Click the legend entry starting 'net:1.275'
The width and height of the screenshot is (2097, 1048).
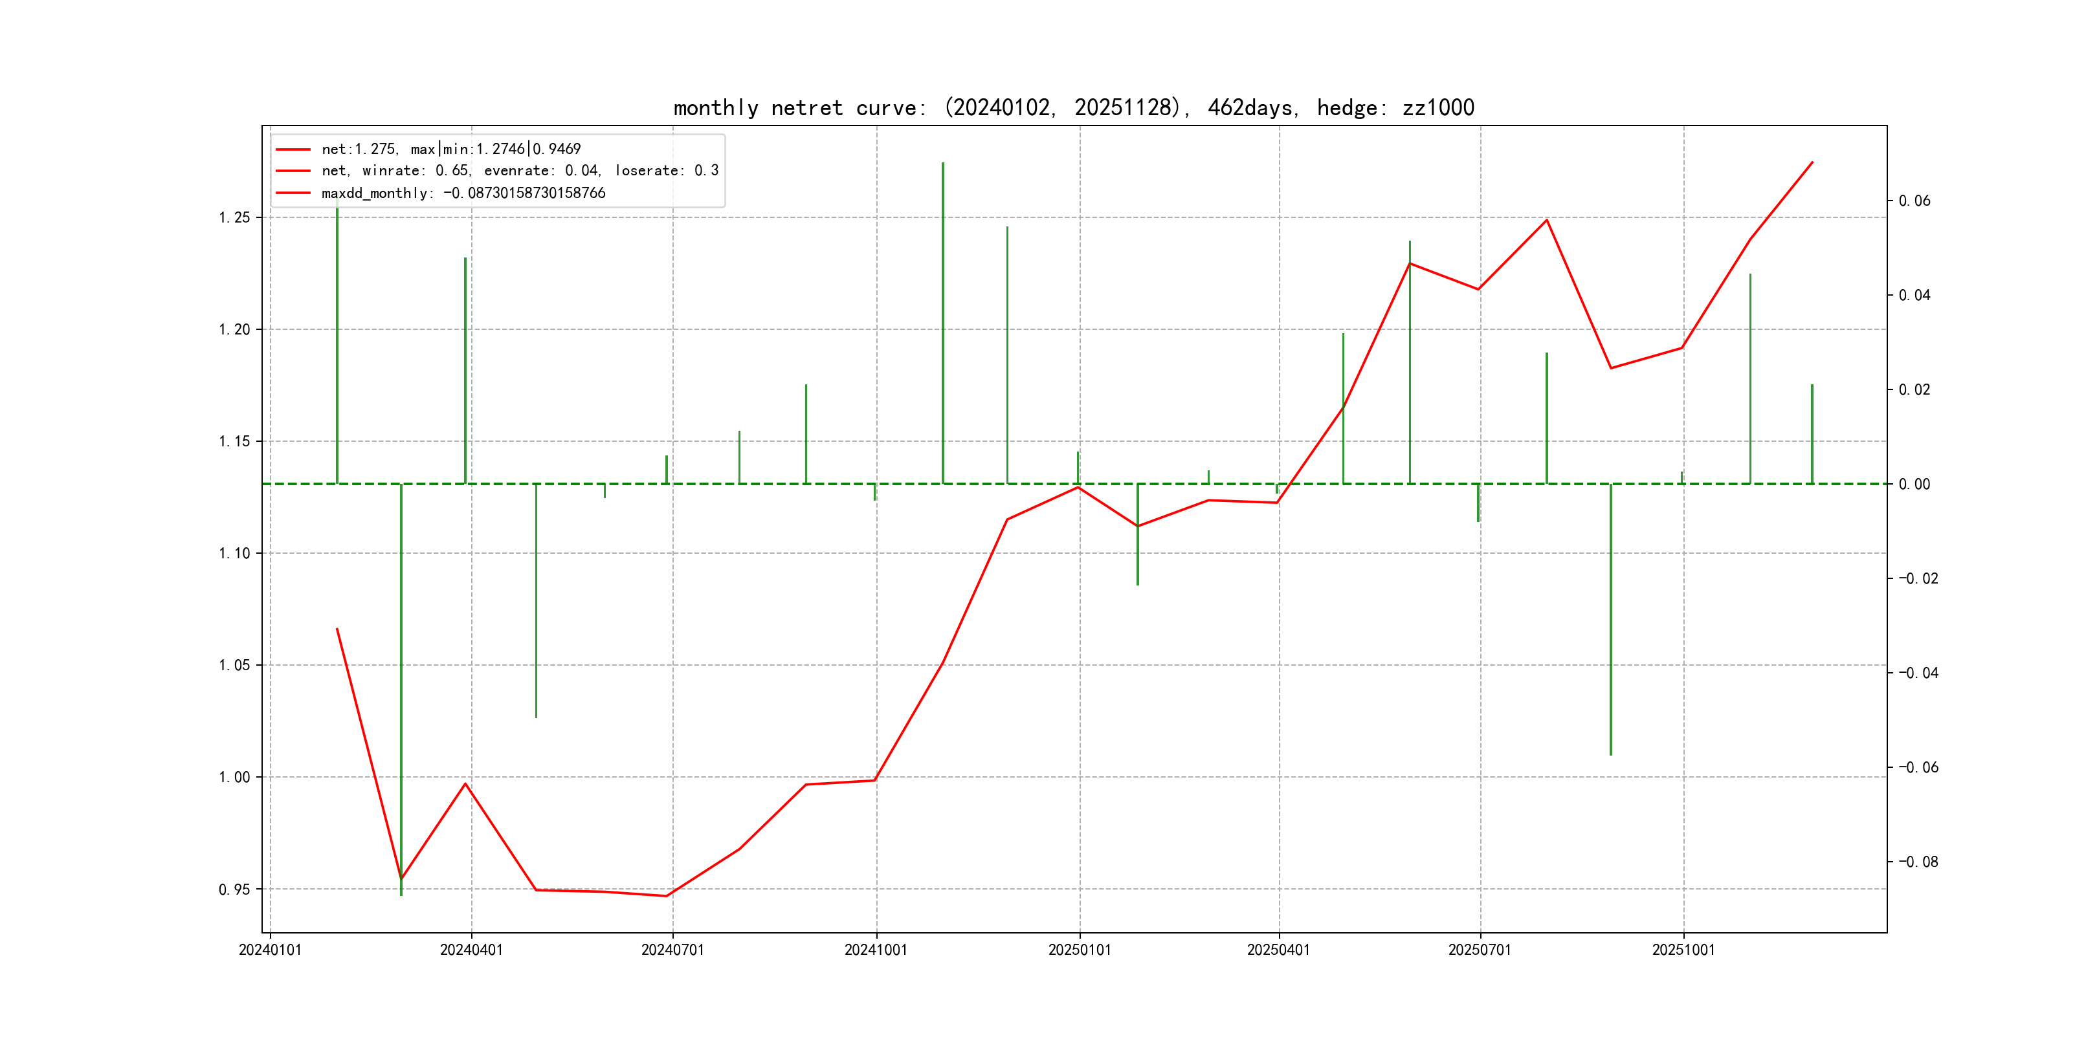click(x=451, y=149)
